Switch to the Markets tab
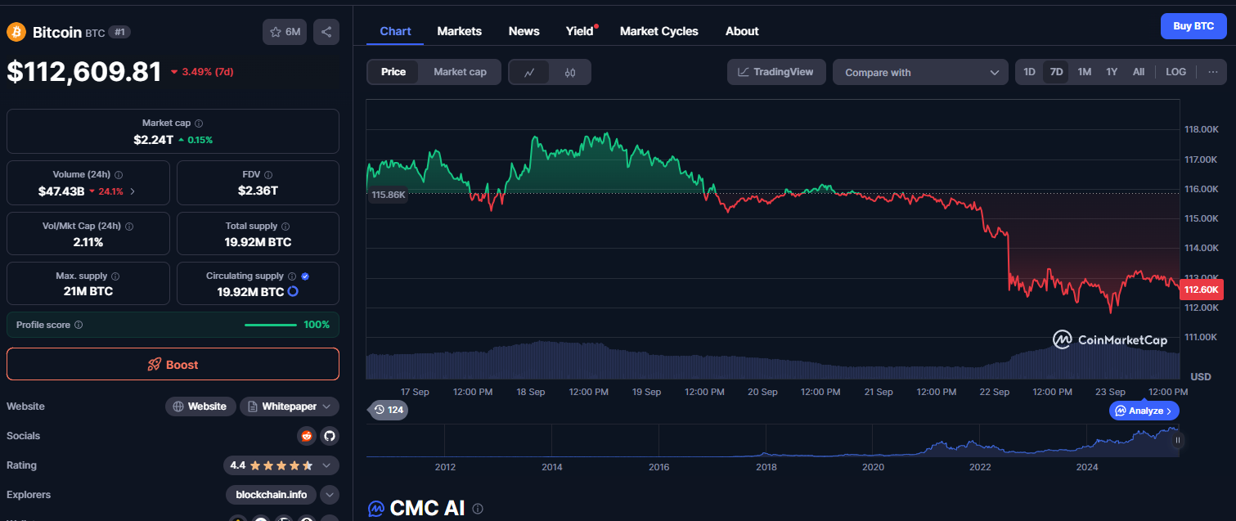 coord(460,31)
